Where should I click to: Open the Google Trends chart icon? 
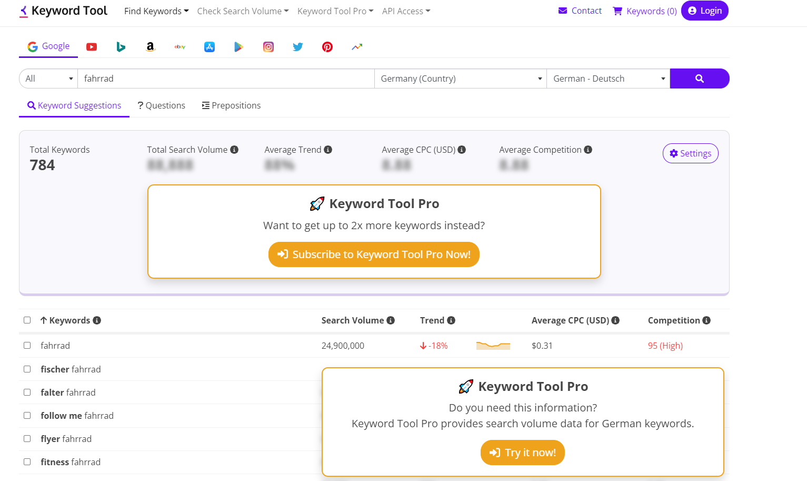[x=357, y=47]
